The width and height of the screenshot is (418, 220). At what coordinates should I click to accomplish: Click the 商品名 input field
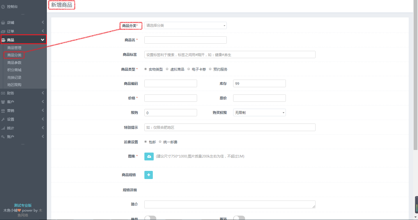185,40
